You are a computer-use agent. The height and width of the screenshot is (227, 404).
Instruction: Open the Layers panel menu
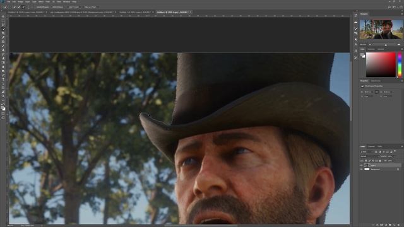click(x=402, y=146)
